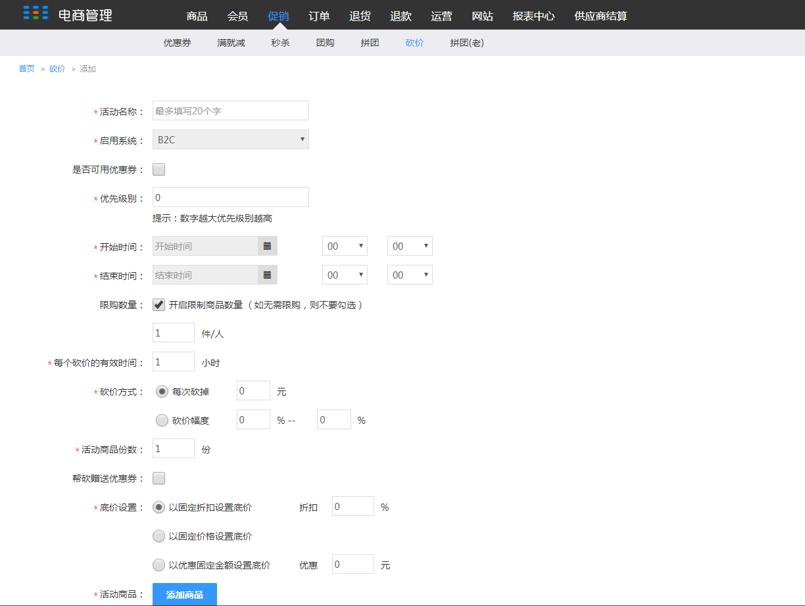Focus the 砍价幅度 maximum percent input
805x606 pixels.
[x=334, y=419]
